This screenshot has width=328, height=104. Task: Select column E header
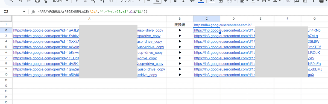coord(261,19)
